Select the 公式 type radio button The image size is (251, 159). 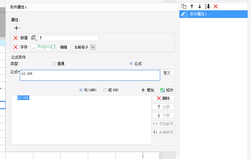click(131, 64)
